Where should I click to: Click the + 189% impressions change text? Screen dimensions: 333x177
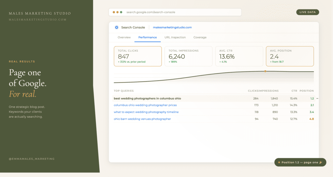pyautogui.click(x=173, y=62)
